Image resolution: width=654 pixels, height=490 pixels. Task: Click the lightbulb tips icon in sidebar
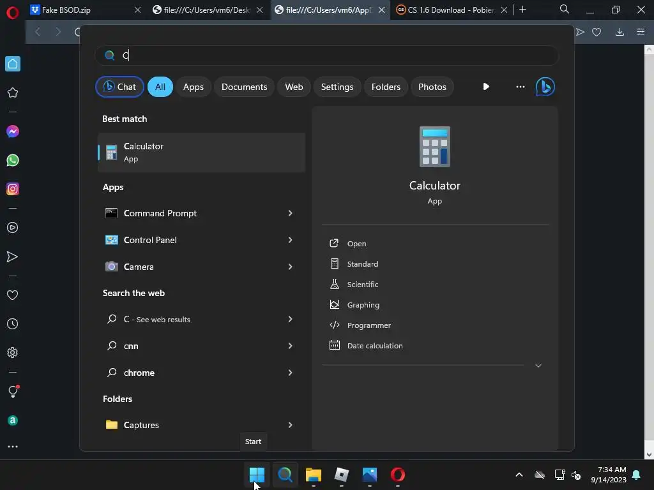(13, 391)
